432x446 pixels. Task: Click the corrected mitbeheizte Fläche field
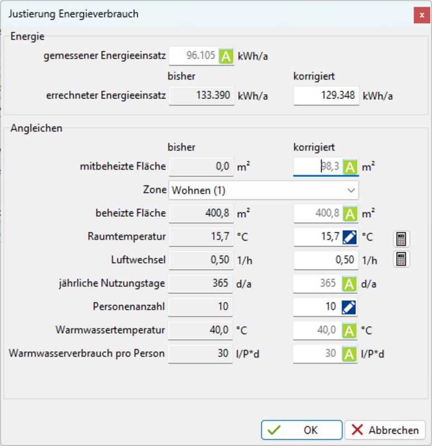(x=317, y=166)
